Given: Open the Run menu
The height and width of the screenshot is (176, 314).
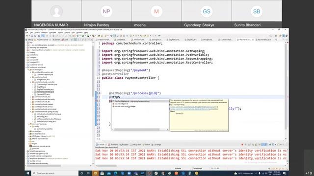Looking at the screenshot, I should coord(73,33).
